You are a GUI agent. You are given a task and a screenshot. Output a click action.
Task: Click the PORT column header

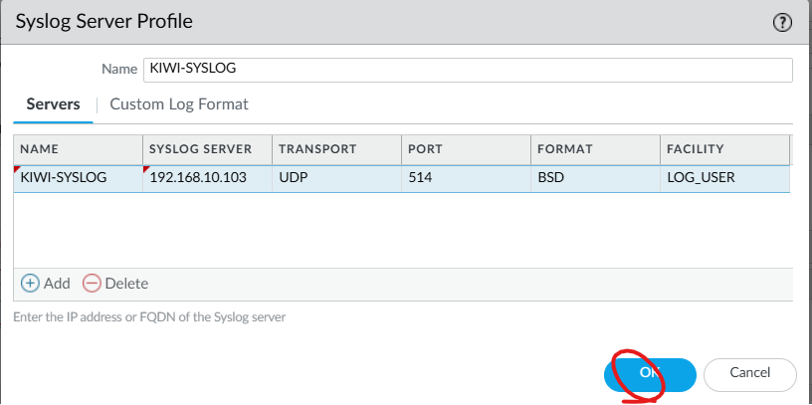coord(466,149)
